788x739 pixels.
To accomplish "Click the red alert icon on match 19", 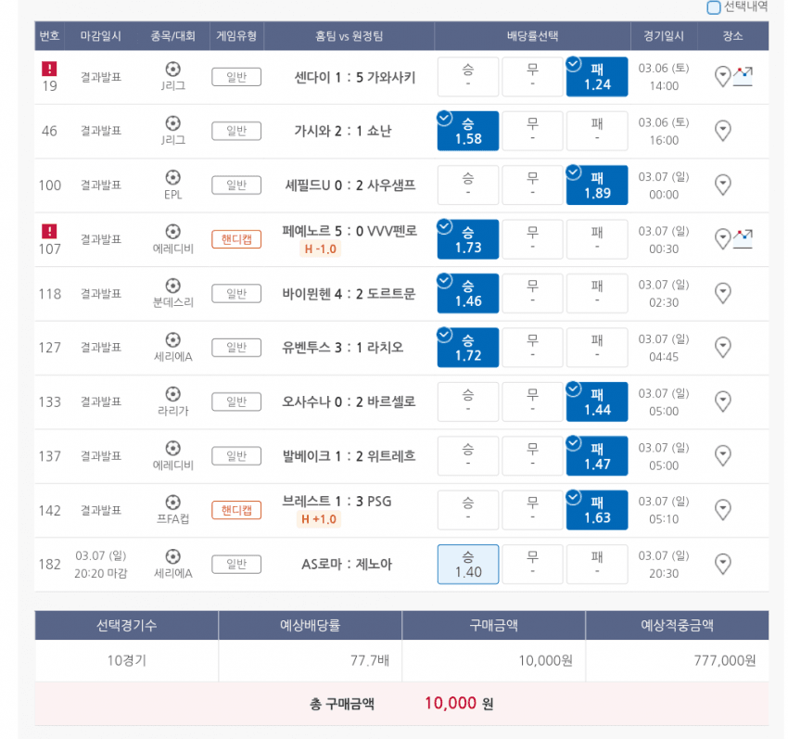I will (x=49, y=69).
